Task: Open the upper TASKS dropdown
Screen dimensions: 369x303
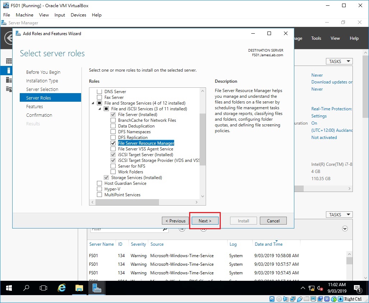Action: click(x=339, y=61)
